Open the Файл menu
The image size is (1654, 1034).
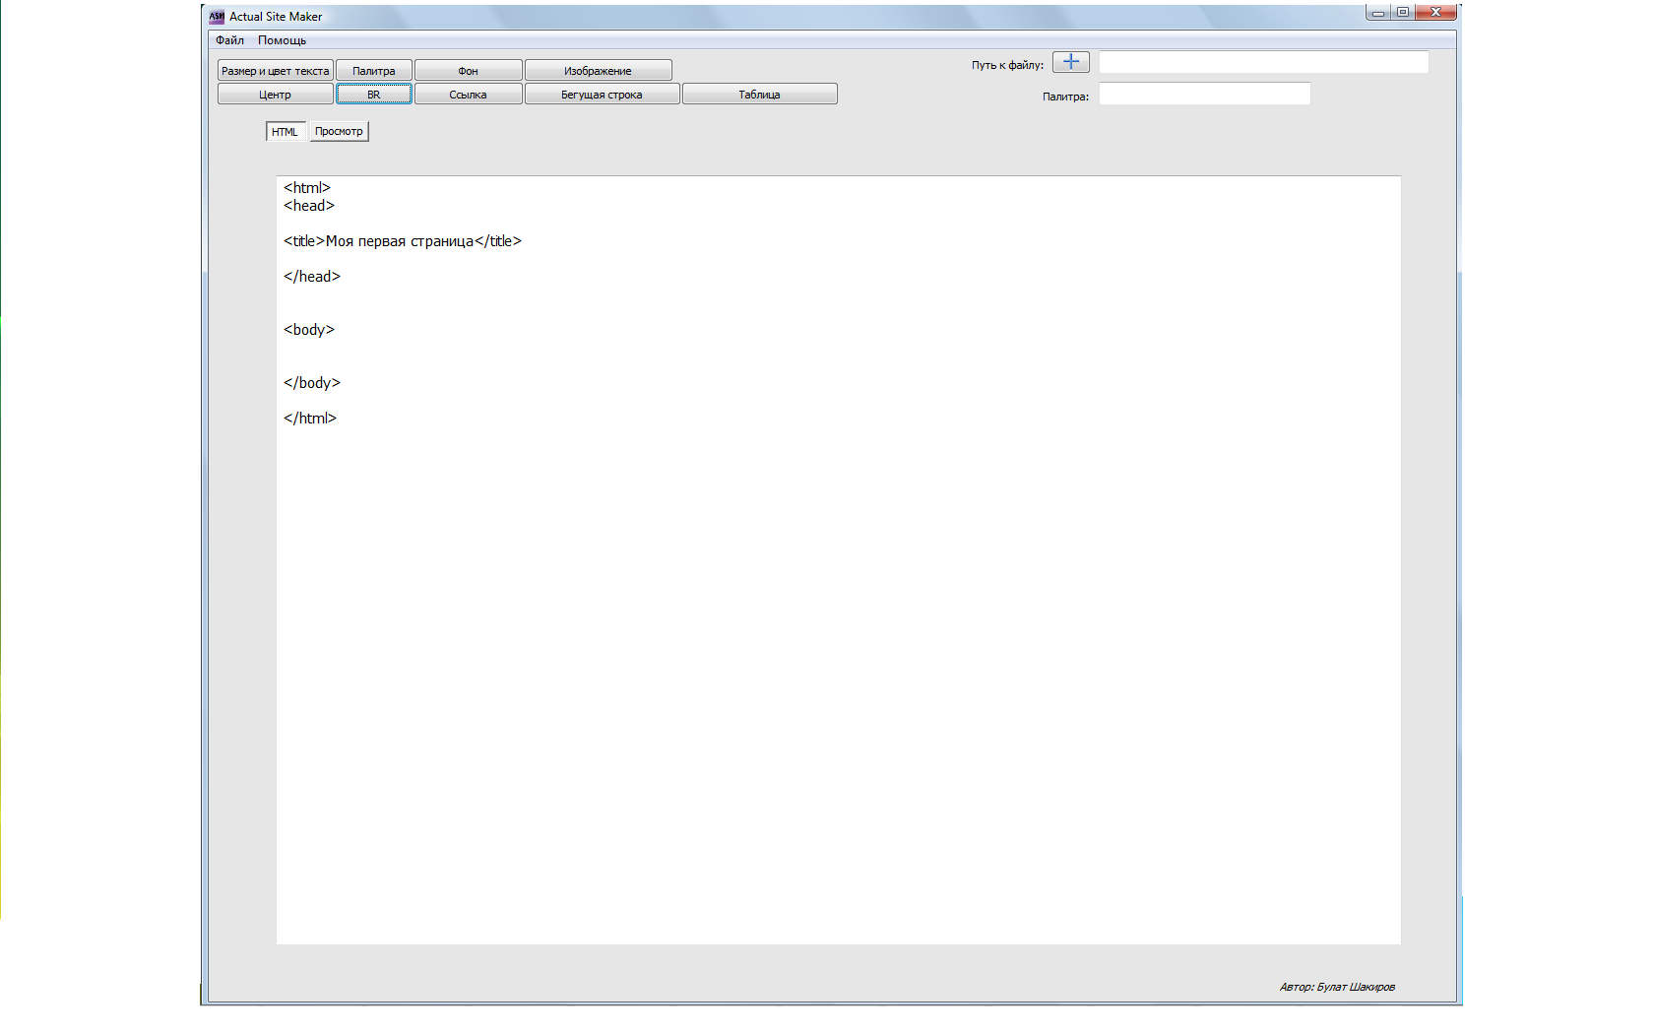229,40
